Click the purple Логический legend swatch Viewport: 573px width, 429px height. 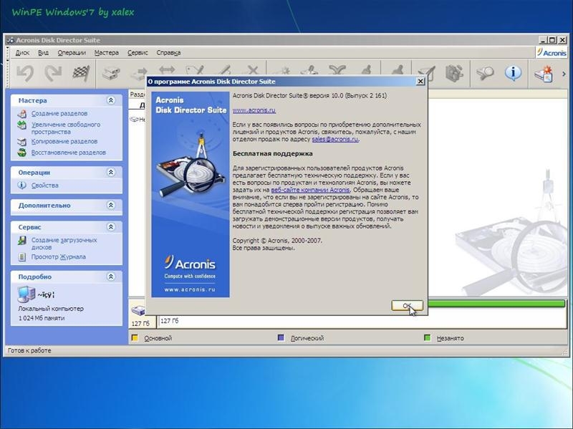tap(281, 338)
